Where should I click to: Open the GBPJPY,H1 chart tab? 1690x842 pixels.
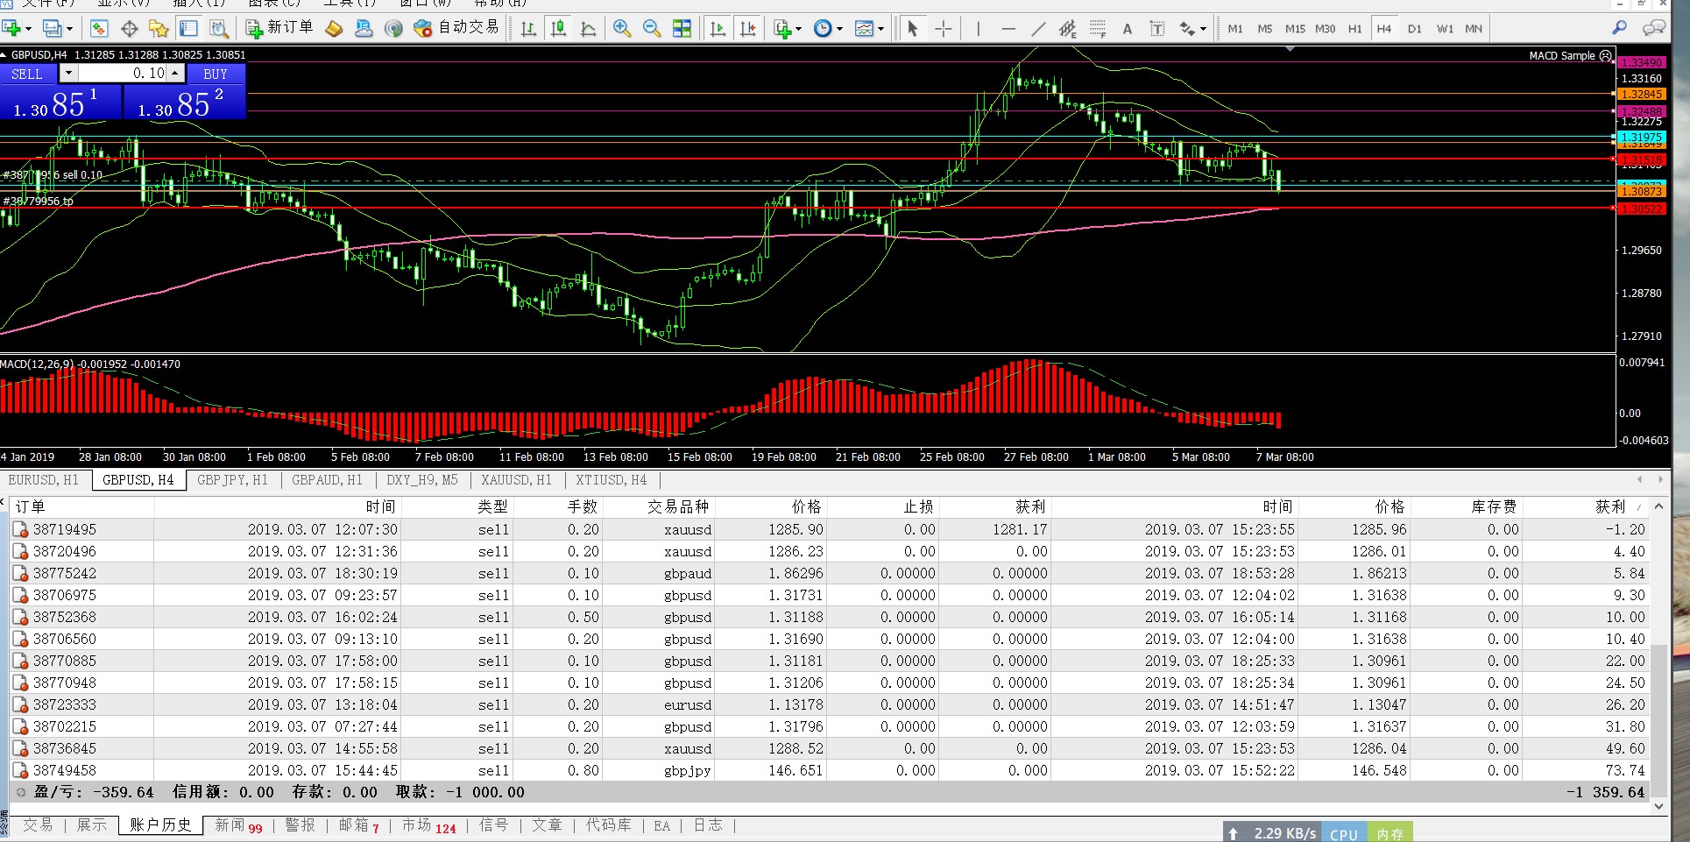pos(233,480)
